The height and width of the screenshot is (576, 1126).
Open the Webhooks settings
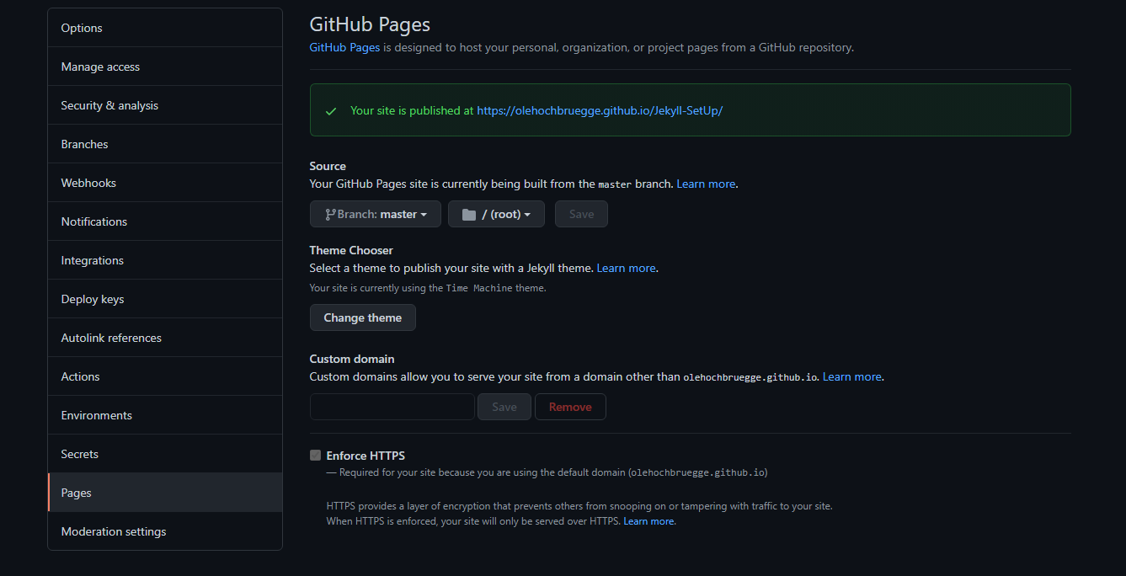165,183
